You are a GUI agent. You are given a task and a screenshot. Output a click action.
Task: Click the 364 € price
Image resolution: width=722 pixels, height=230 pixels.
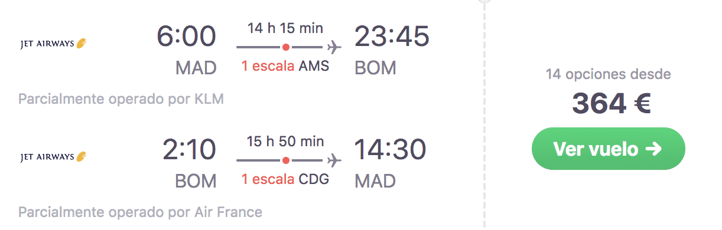611,105
